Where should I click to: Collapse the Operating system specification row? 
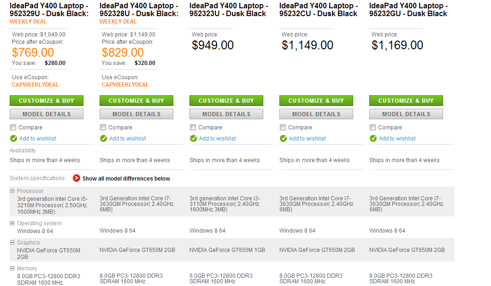tap(12, 223)
